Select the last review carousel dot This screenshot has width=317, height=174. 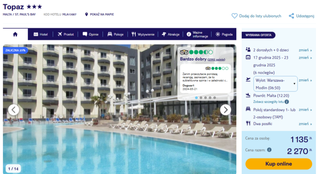(x=214, y=98)
